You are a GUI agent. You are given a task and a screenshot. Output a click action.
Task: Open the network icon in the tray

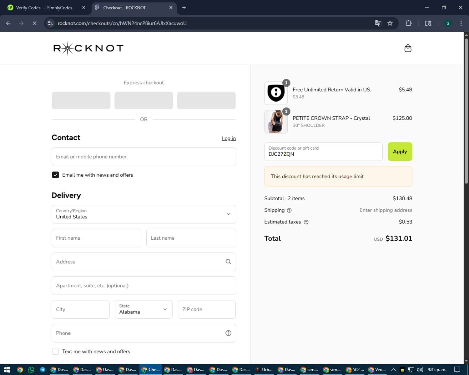point(411,370)
